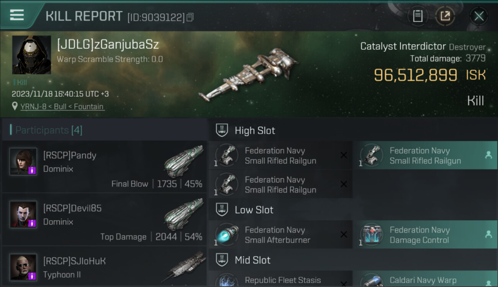This screenshot has height=287, width=498.
Task: Select participant Devil85's portrait
Action: pyautogui.click(x=23, y=214)
